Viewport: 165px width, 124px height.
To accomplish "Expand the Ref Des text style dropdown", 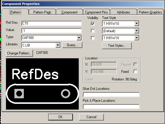I will [136, 24].
